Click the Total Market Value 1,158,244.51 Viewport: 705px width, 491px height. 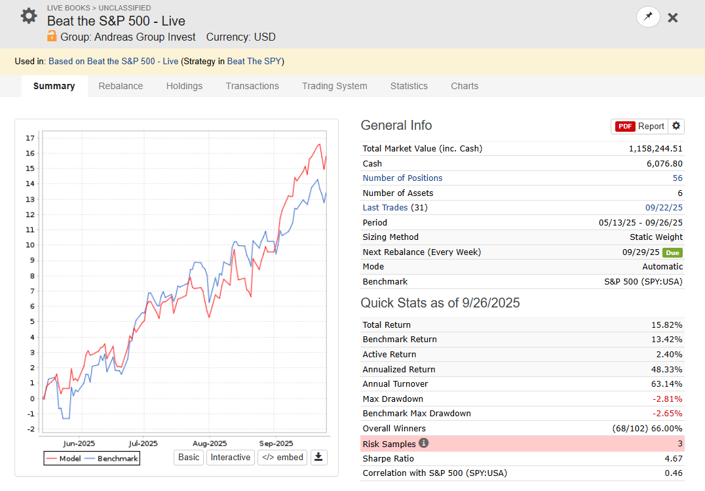click(x=655, y=149)
